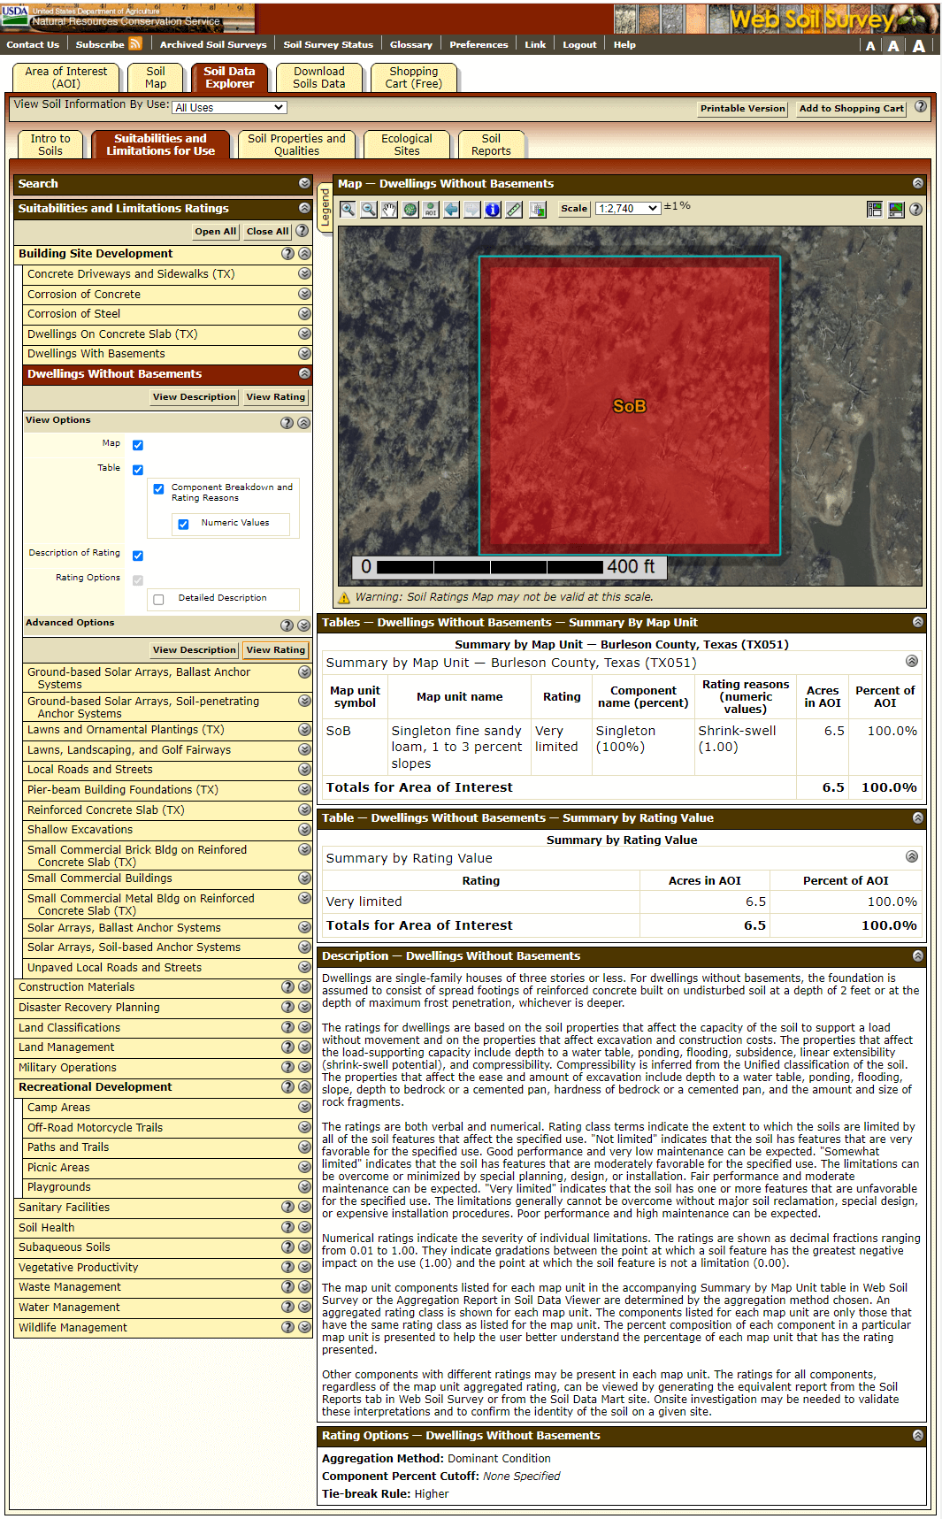The width and height of the screenshot is (942, 1519).
Task: Toggle Component Breakdown and Rating Reasons
Action: (158, 489)
